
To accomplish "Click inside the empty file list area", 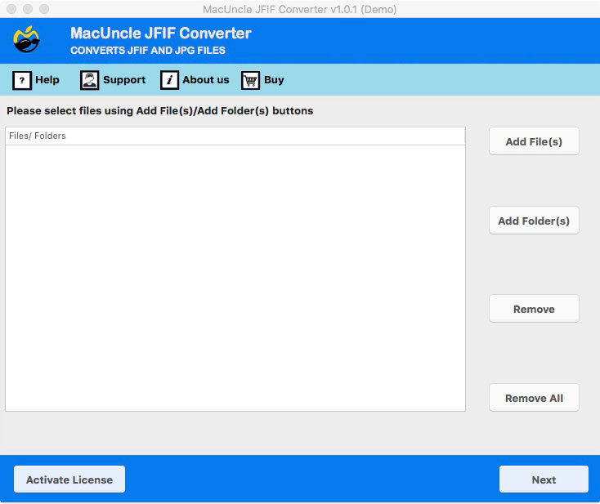I will click(235, 278).
